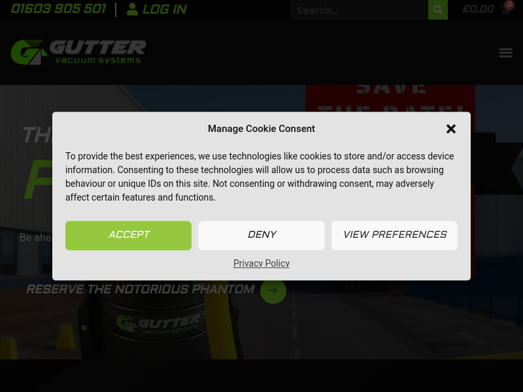Click the £0.00 cart total
523x392 pixels.
pos(478,9)
